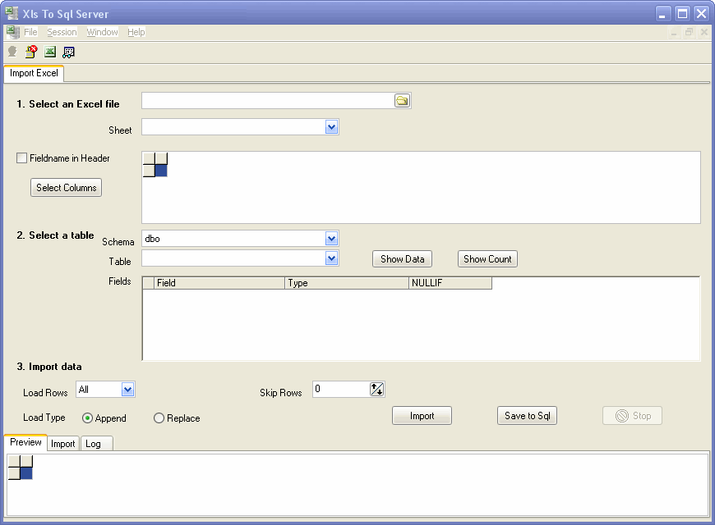Click the Show Data button
Image resolution: width=715 pixels, height=525 pixels.
pos(402,259)
